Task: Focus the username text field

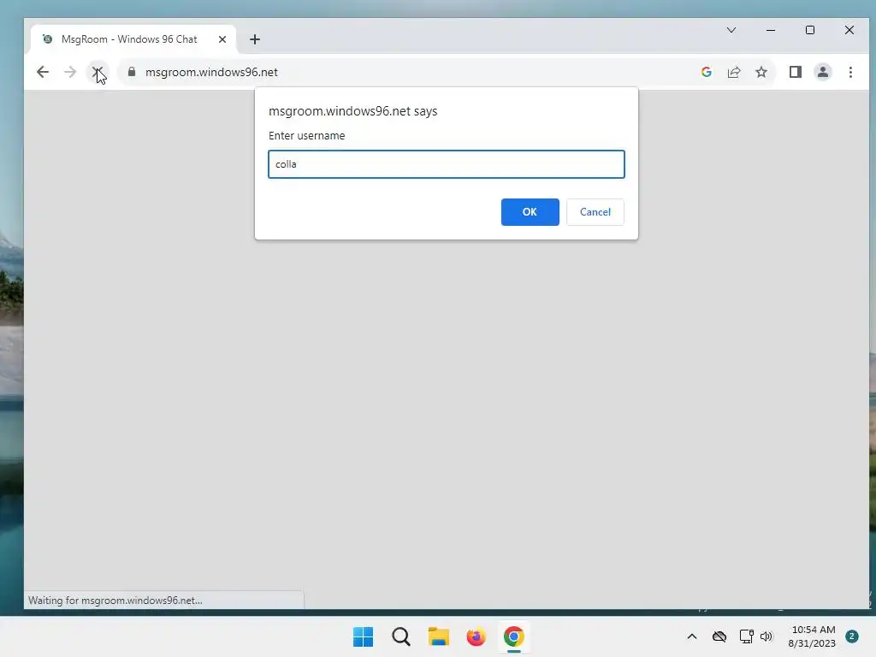Action: (x=447, y=164)
